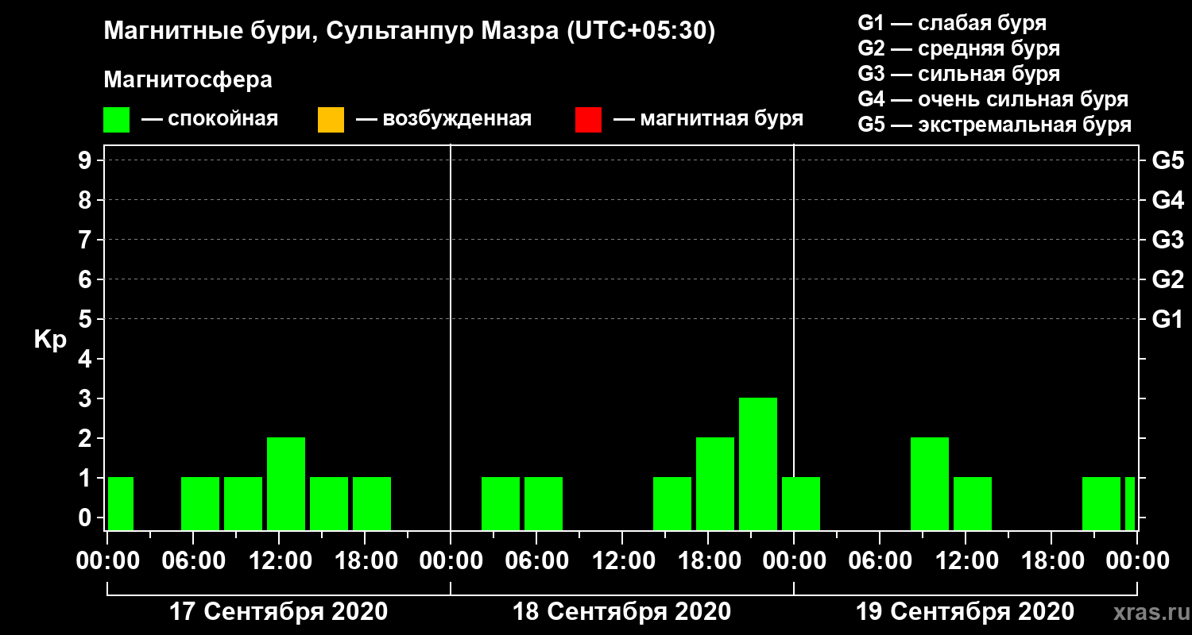Click the red 'магнитная буря' legend swatch
Viewport: 1192px width, 635px height.
pyautogui.click(x=588, y=120)
